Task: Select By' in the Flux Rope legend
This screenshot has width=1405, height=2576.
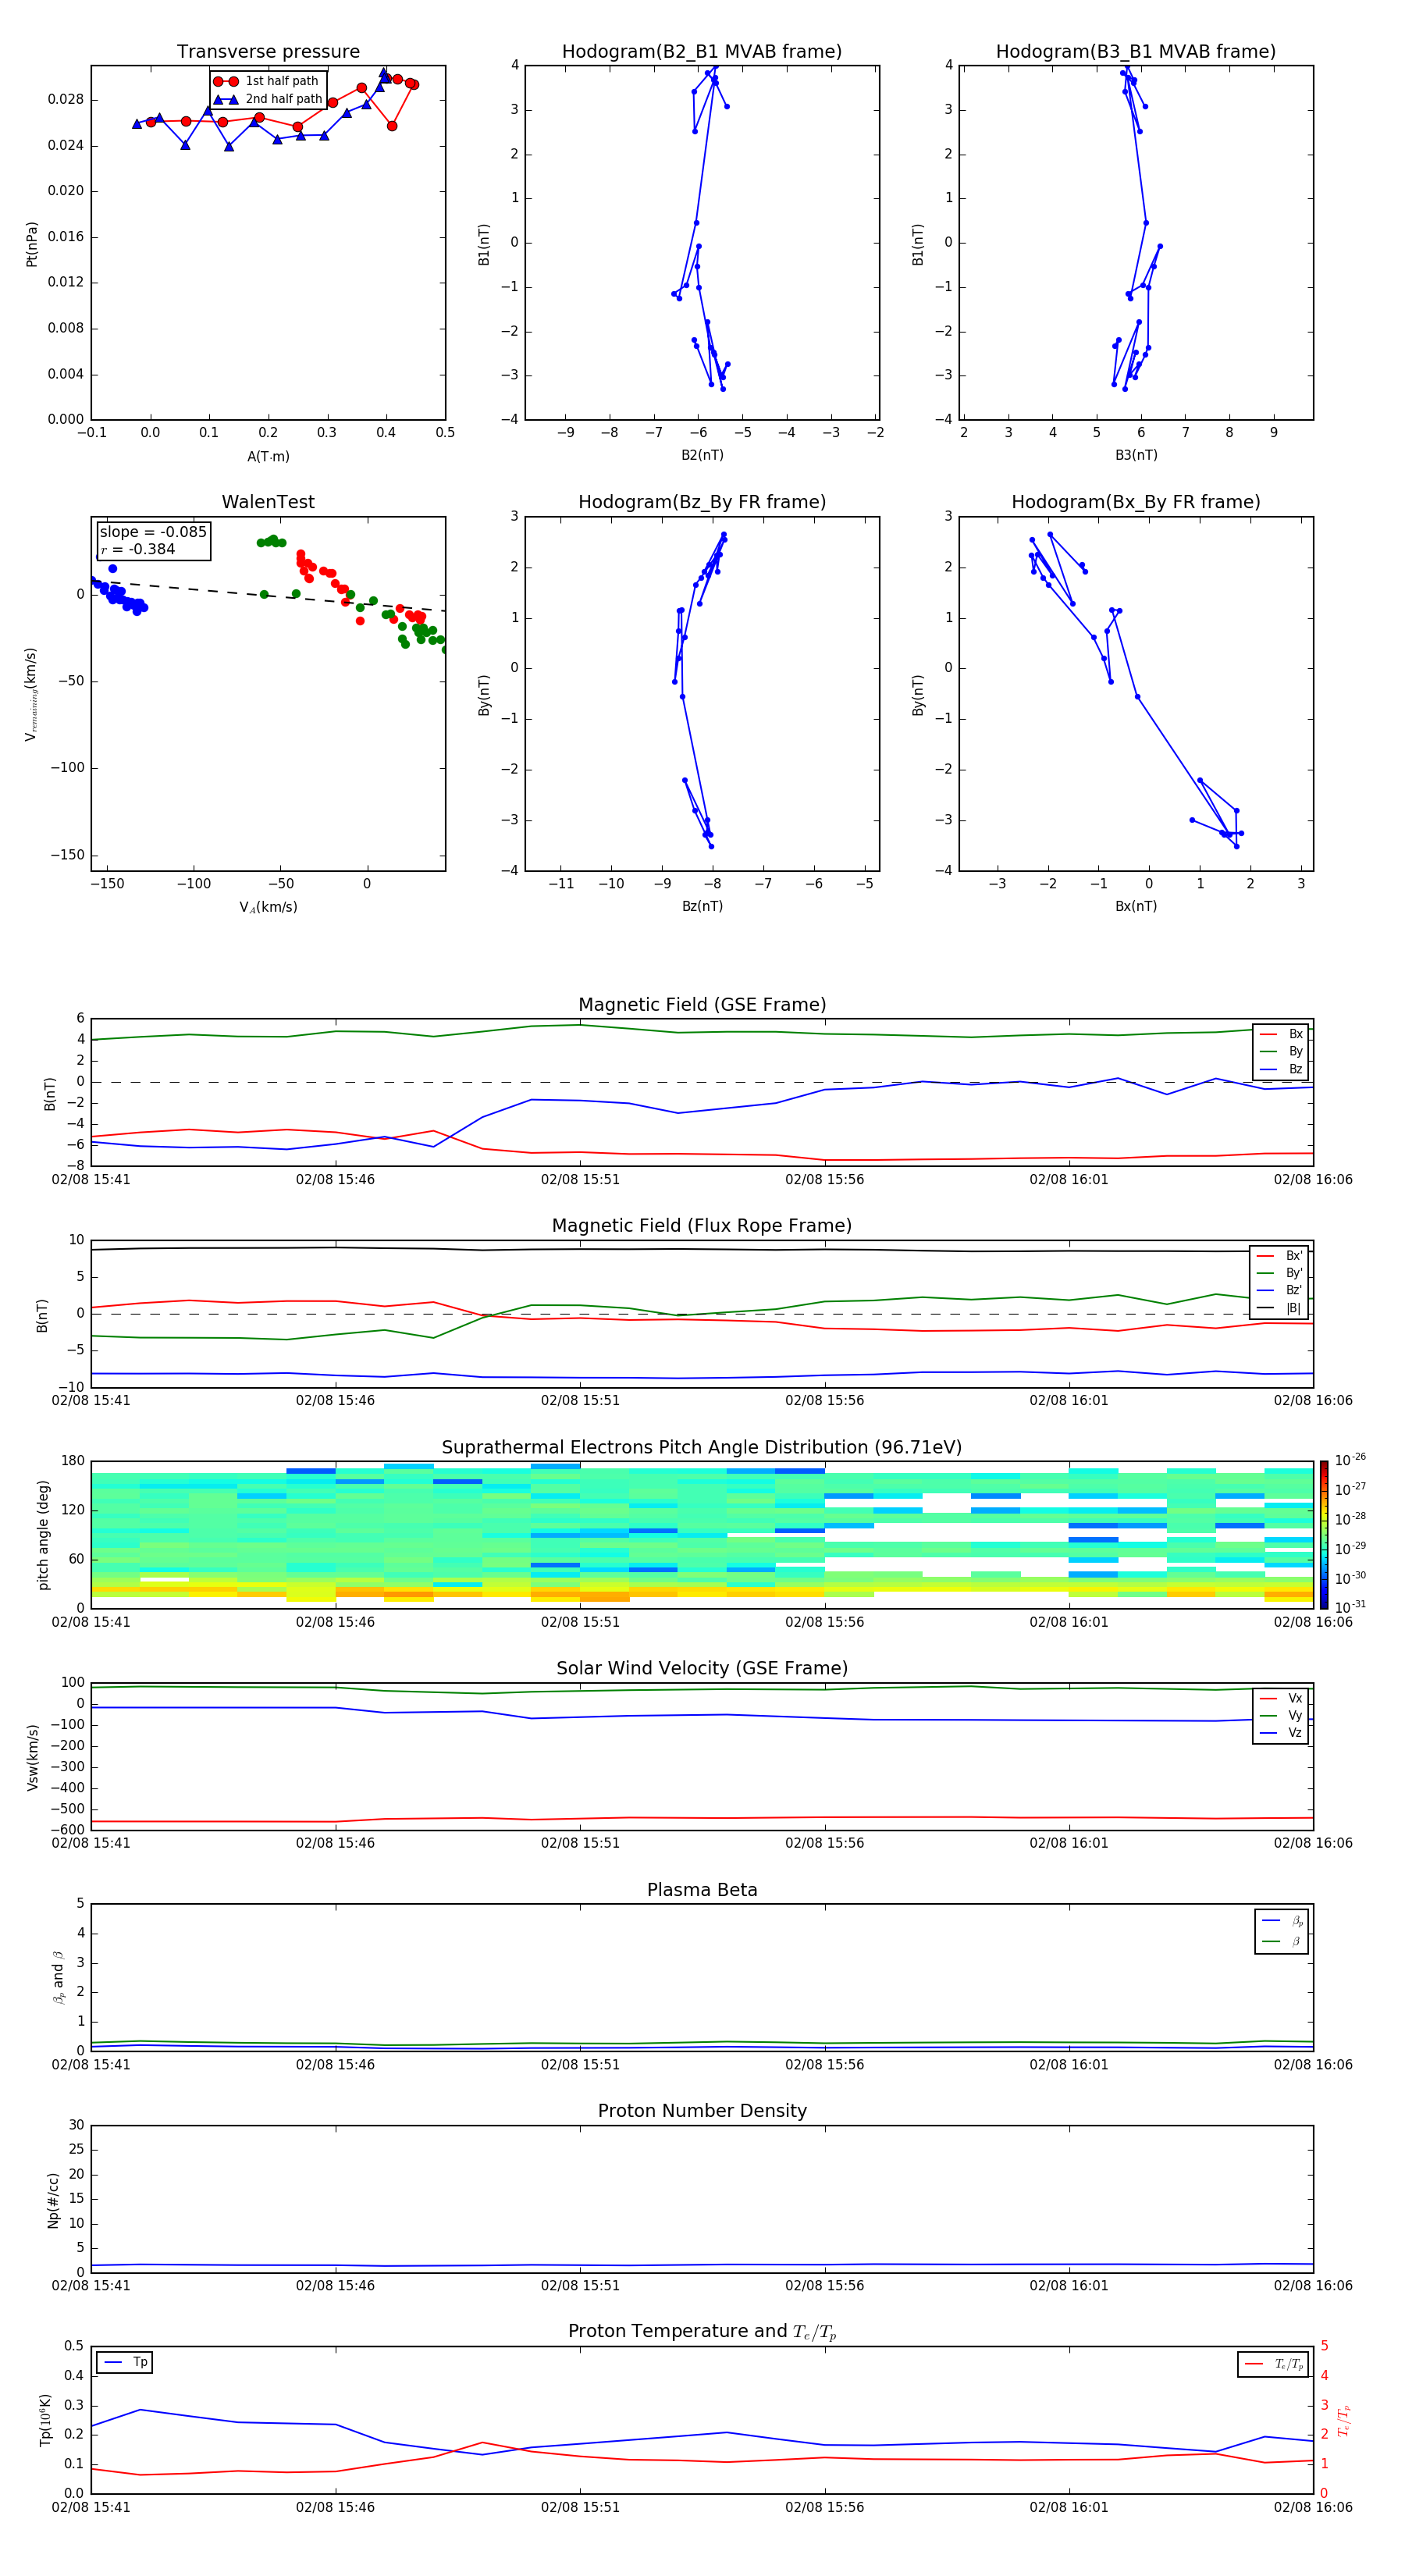Action: pos(1279,1273)
